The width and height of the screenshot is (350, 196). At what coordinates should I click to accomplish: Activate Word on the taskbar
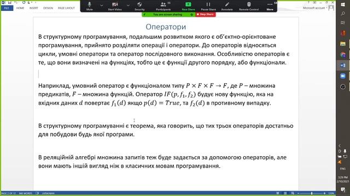(x=343, y=65)
